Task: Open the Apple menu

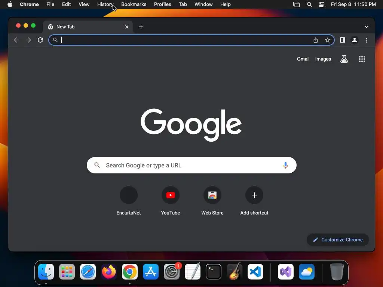Action: coord(10,4)
